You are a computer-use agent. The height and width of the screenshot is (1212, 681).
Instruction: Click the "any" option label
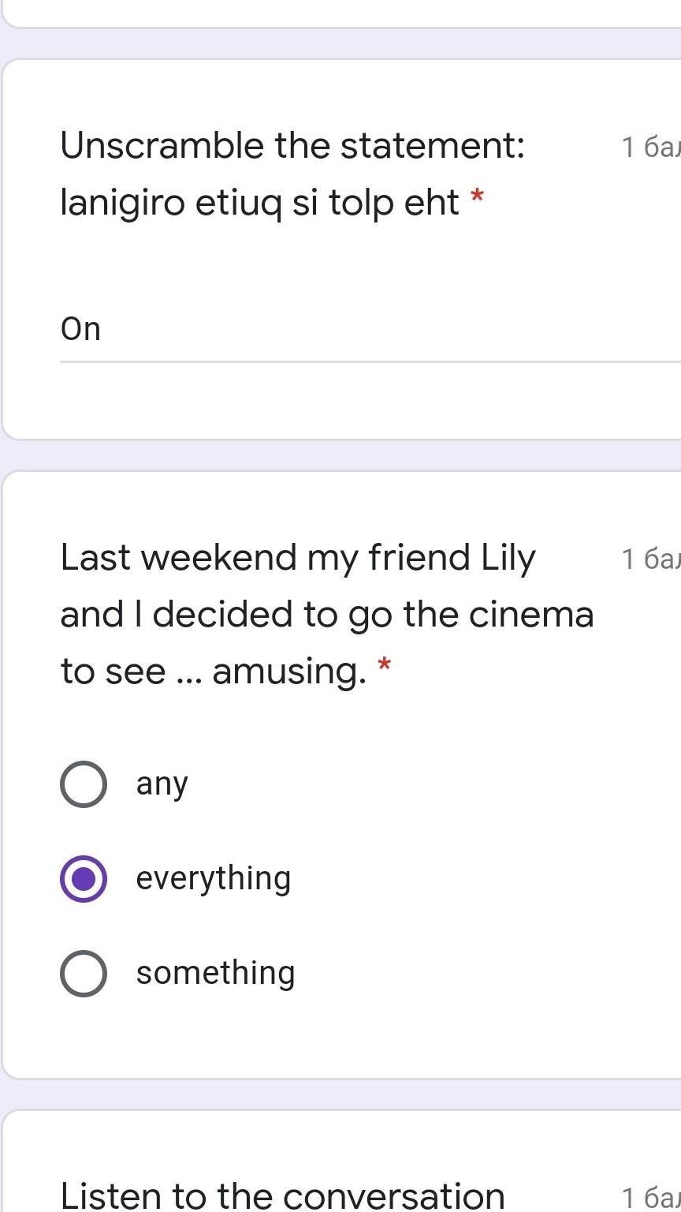[x=162, y=784]
